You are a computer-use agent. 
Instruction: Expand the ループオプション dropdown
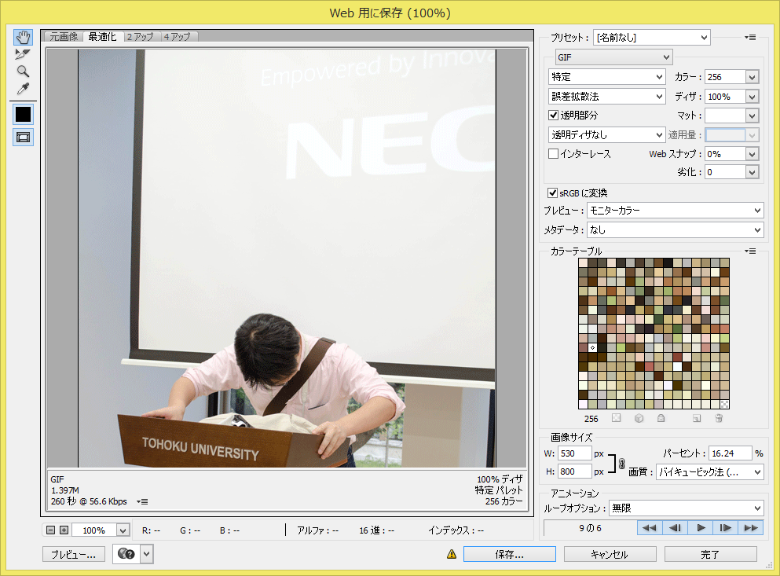tap(686, 508)
